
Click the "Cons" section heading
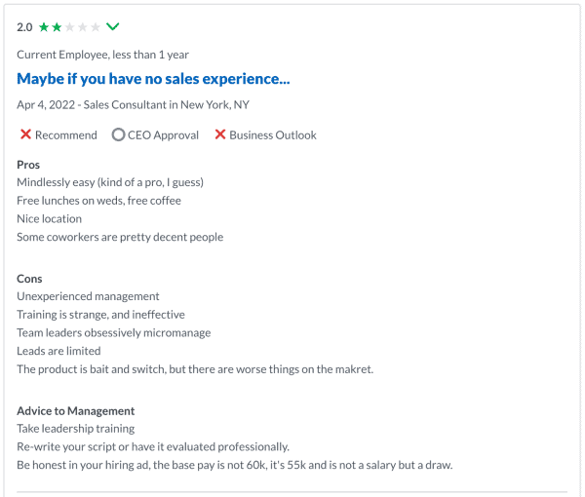[29, 279]
